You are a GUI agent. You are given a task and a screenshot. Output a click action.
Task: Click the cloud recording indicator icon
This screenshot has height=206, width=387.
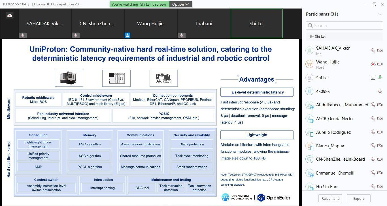[x=10, y=16]
